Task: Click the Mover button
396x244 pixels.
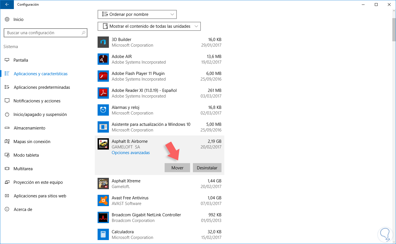Action: [177, 168]
